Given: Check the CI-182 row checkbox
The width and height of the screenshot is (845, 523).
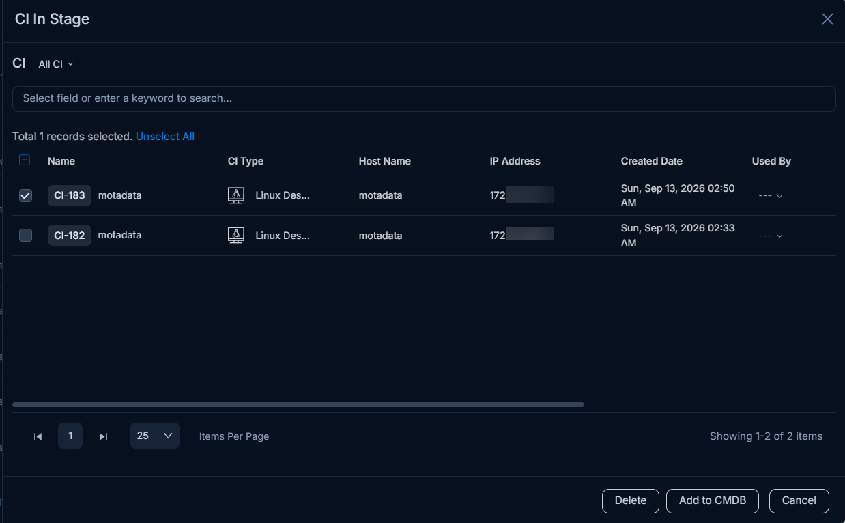Looking at the screenshot, I should [25, 236].
